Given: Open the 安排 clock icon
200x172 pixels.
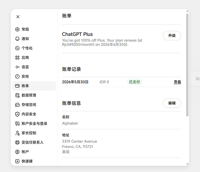Looking at the screenshot, I should [x=17, y=76].
